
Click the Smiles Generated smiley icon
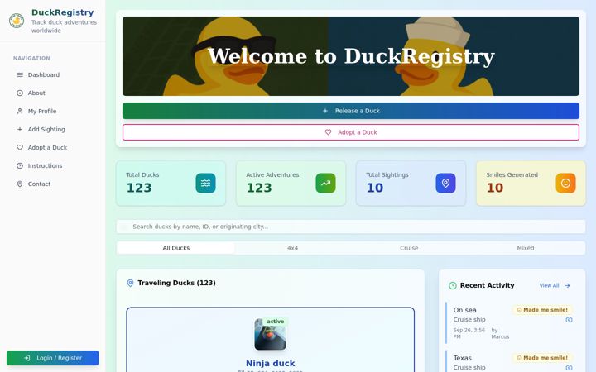565,184
